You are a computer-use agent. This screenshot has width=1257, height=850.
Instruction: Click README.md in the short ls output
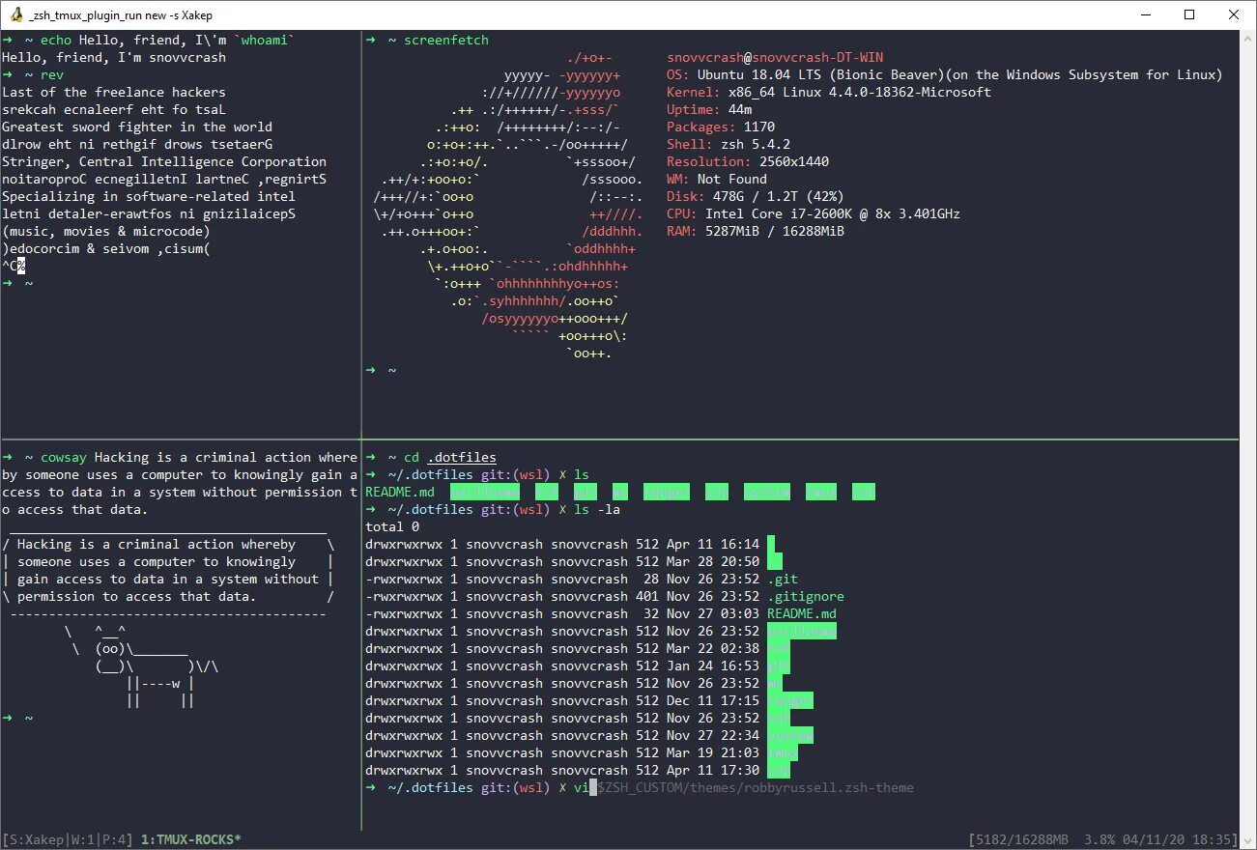coord(400,492)
